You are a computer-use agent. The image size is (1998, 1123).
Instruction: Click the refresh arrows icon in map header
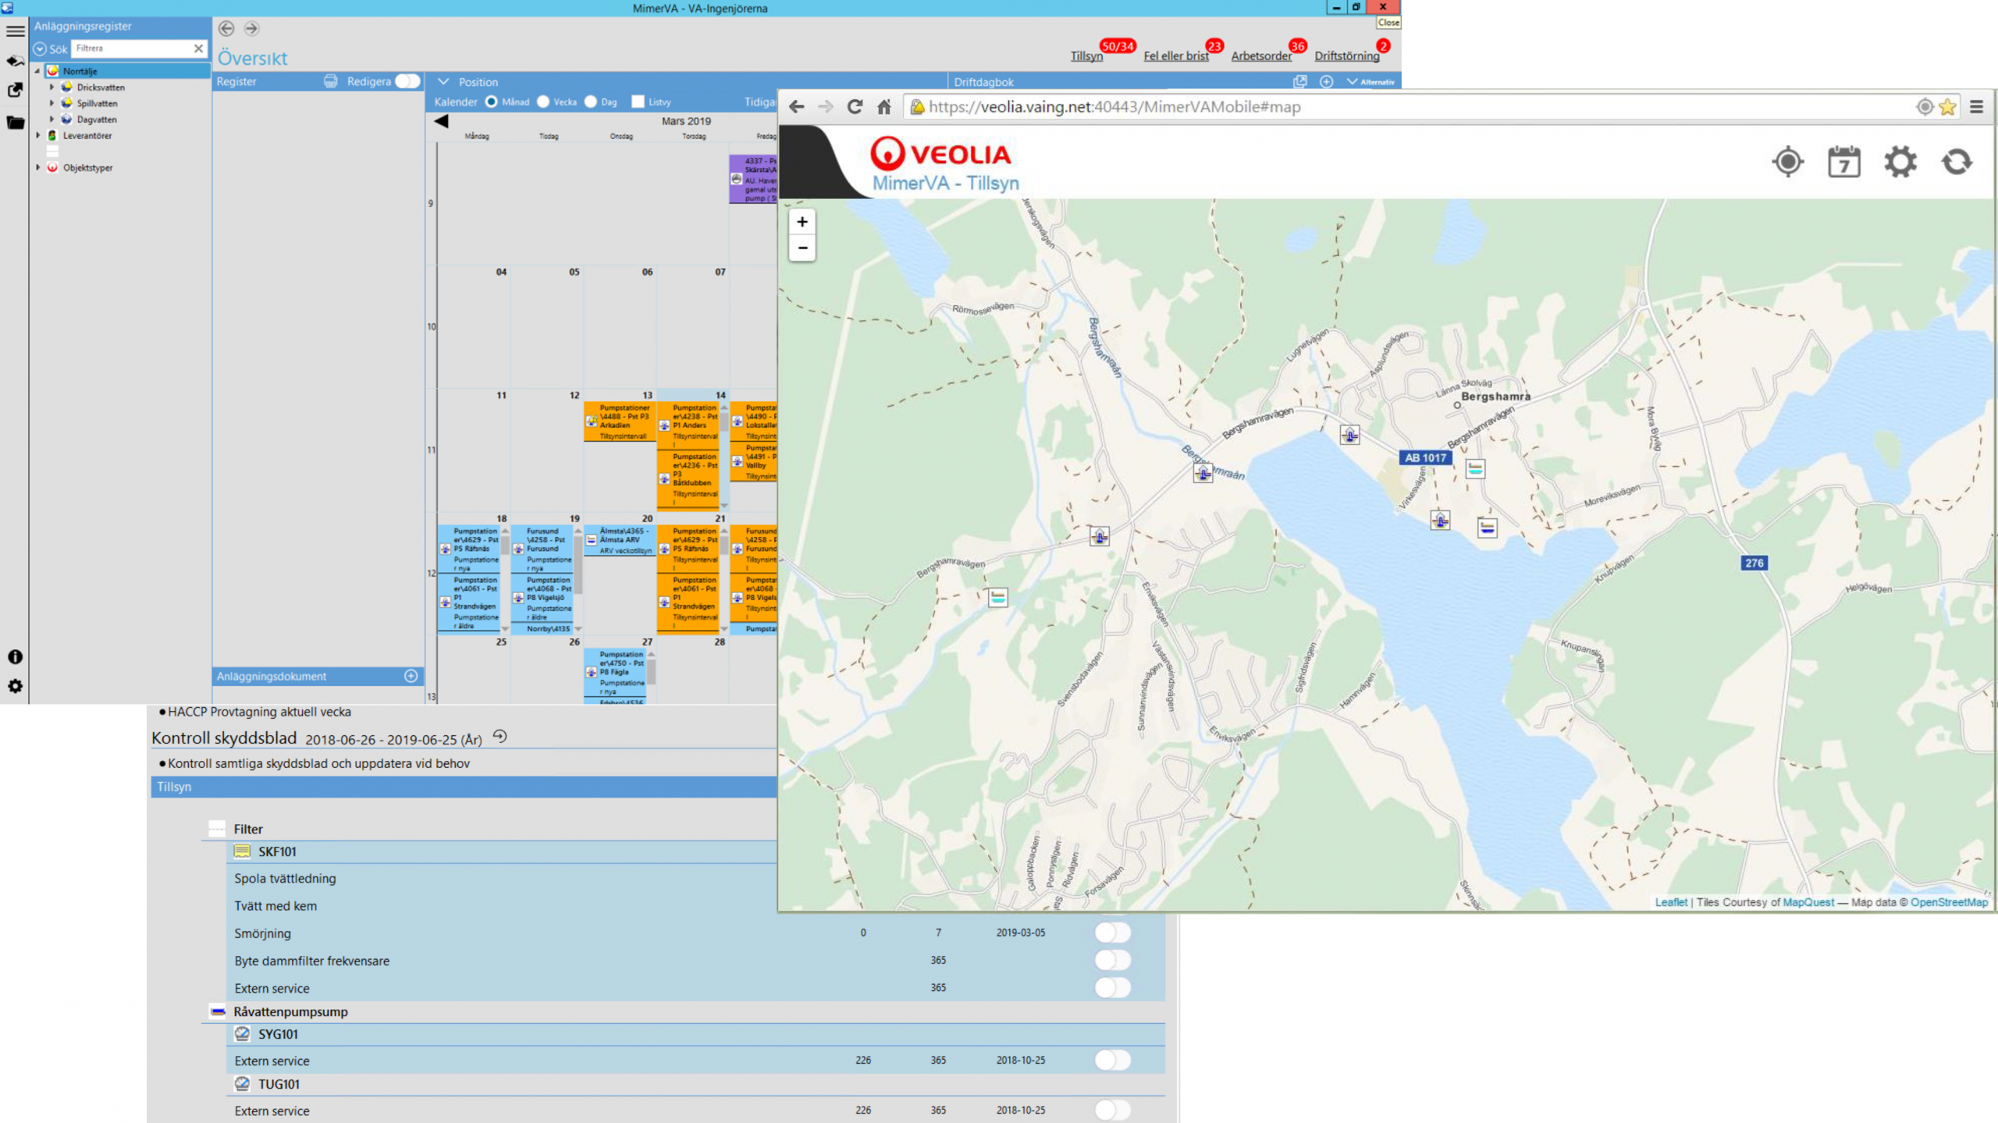[x=1957, y=162]
